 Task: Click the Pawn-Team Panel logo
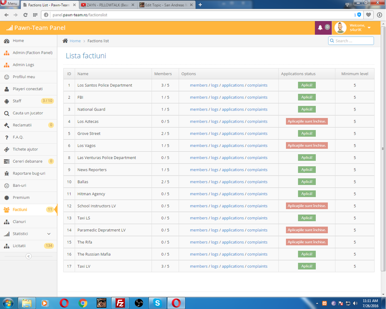36,28
